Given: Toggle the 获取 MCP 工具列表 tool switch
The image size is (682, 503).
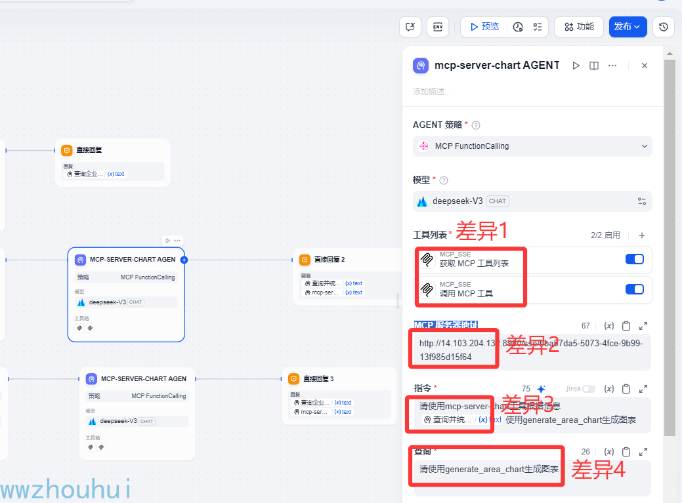Looking at the screenshot, I should pyautogui.click(x=635, y=259).
